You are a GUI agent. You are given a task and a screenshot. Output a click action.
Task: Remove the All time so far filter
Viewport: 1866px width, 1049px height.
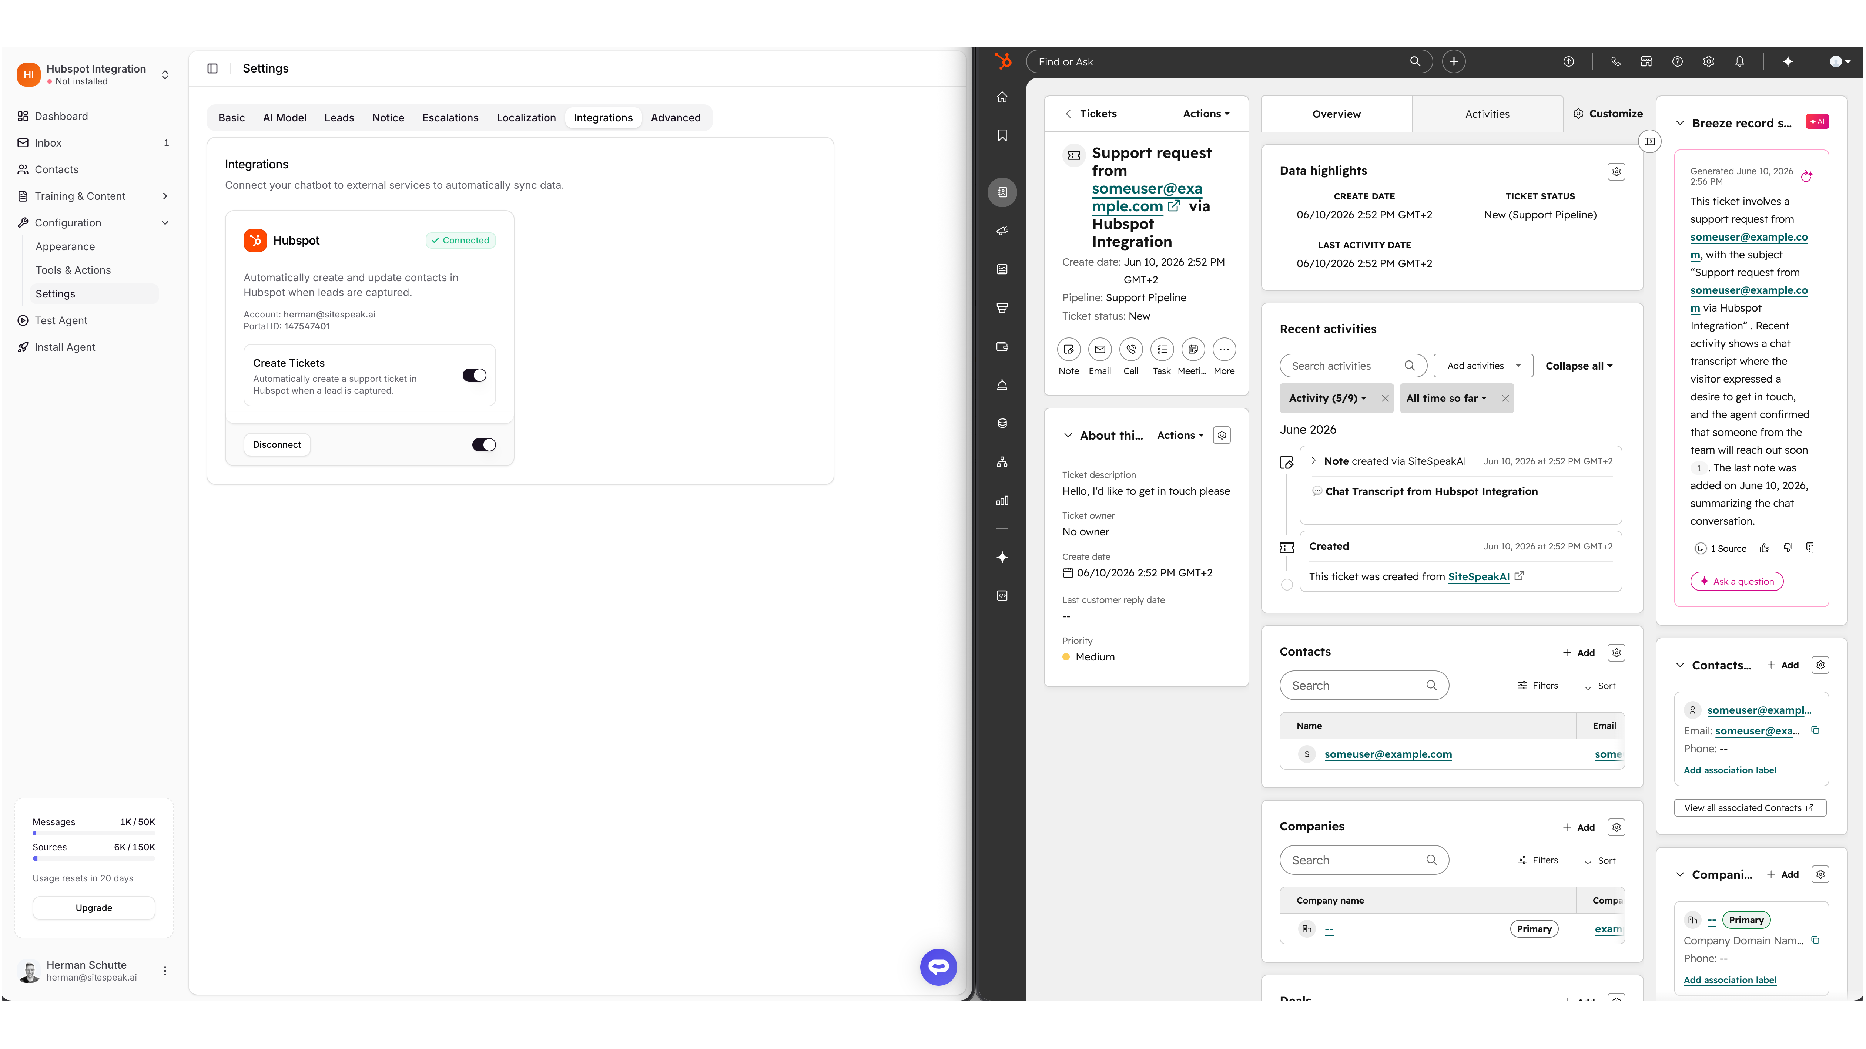coord(1505,398)
